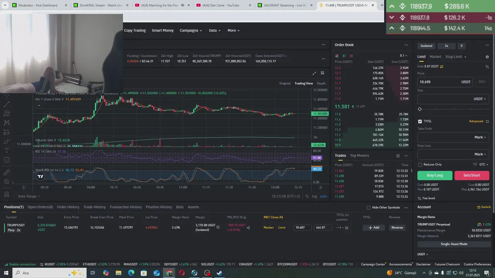Open Opera browser from the taskbar

pyautogui.click(x=182, y=273)
